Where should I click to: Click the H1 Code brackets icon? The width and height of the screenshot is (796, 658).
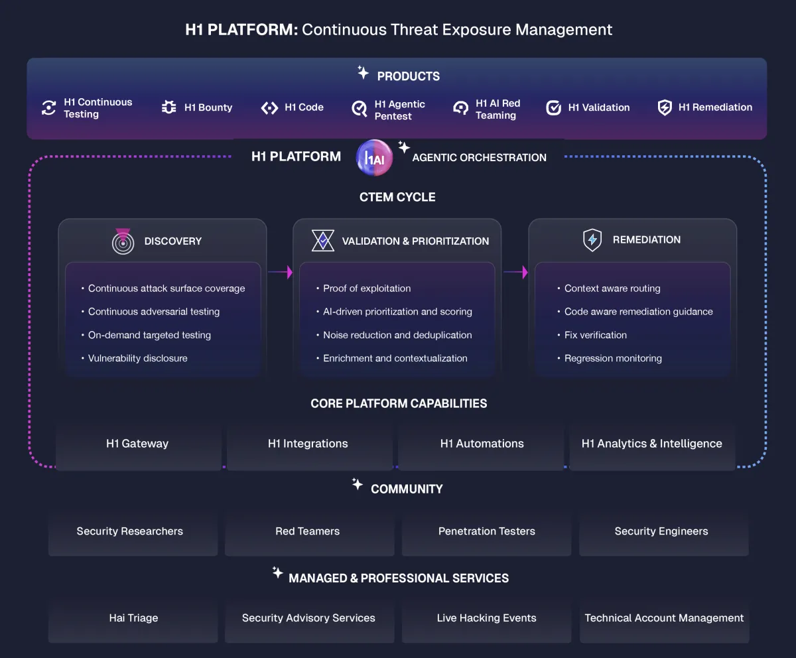click(269, 107)
